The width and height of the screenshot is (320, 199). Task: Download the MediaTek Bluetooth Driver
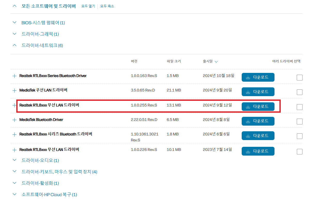pos(258,121)
